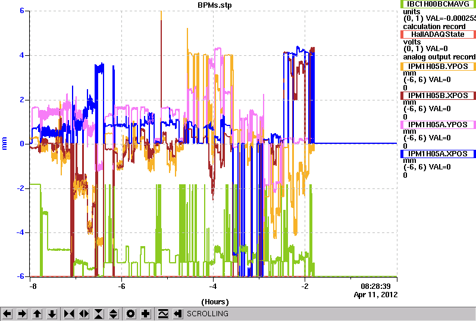Select the IPM1H05B.YPOS curve legend
This screenshot has width=476, height=321.
tap(438, 67)
